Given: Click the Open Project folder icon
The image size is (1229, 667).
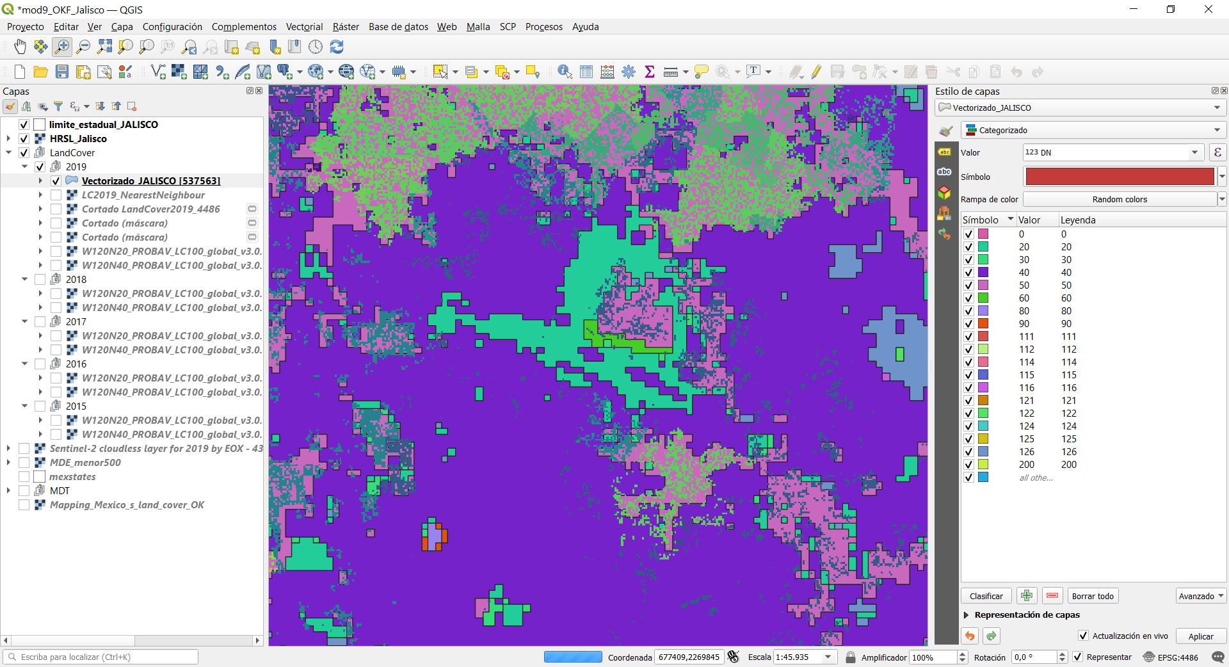Looking at the screenshot, I should 40,72.
